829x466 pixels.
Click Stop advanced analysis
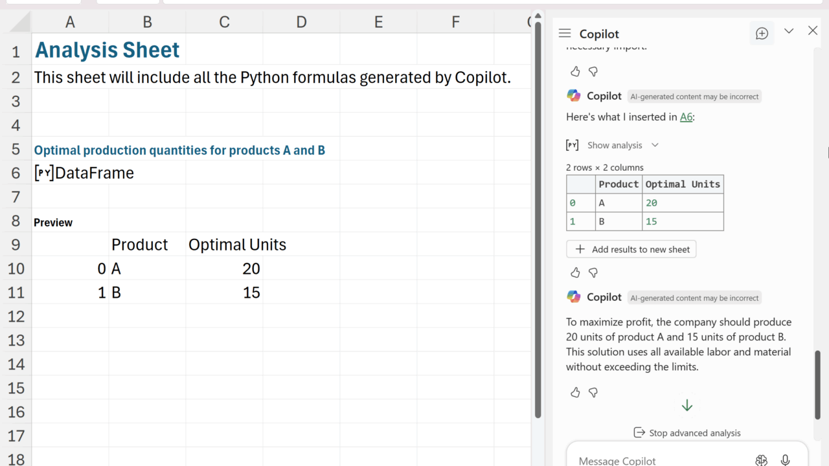coord(687,433)
